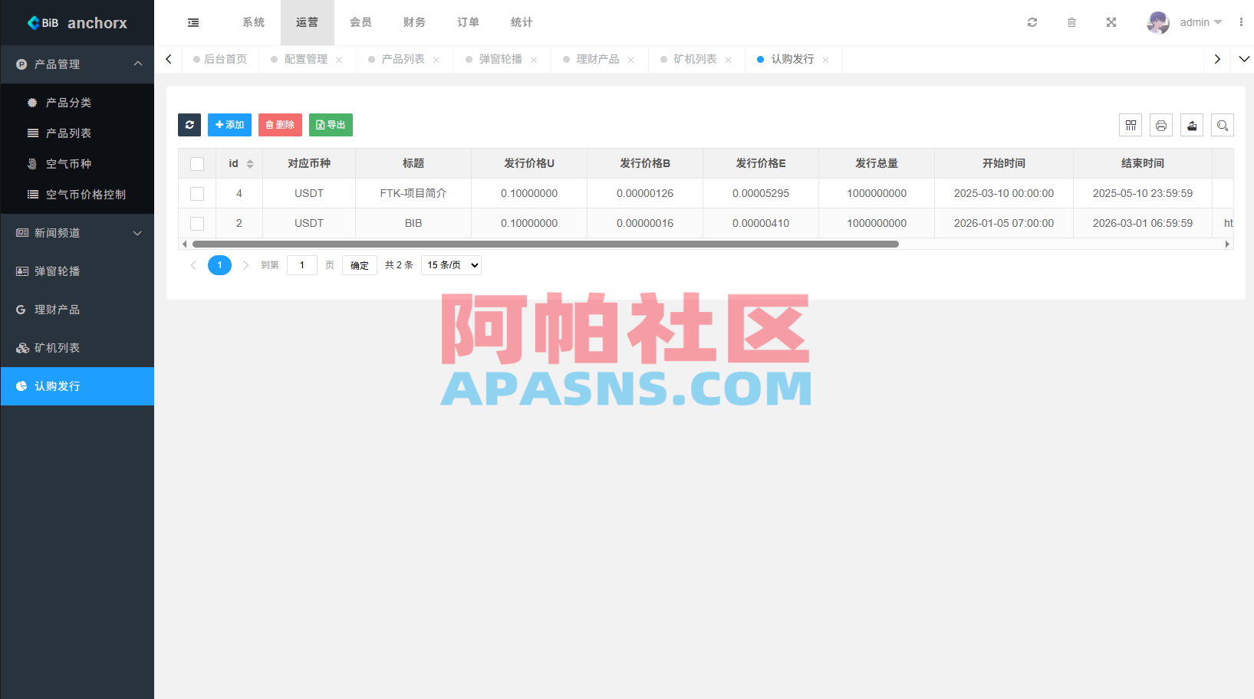Close the 矿机列表 tab
The height and width of the screenshot is (699, 1254).
pos(729,60)
